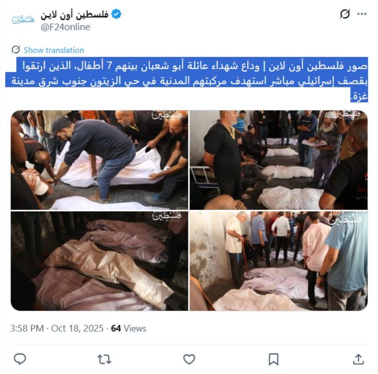The width and height of the screenshot is (378, 374).
Task: Like the post with heart icon
Action: [x=189, y=359]
